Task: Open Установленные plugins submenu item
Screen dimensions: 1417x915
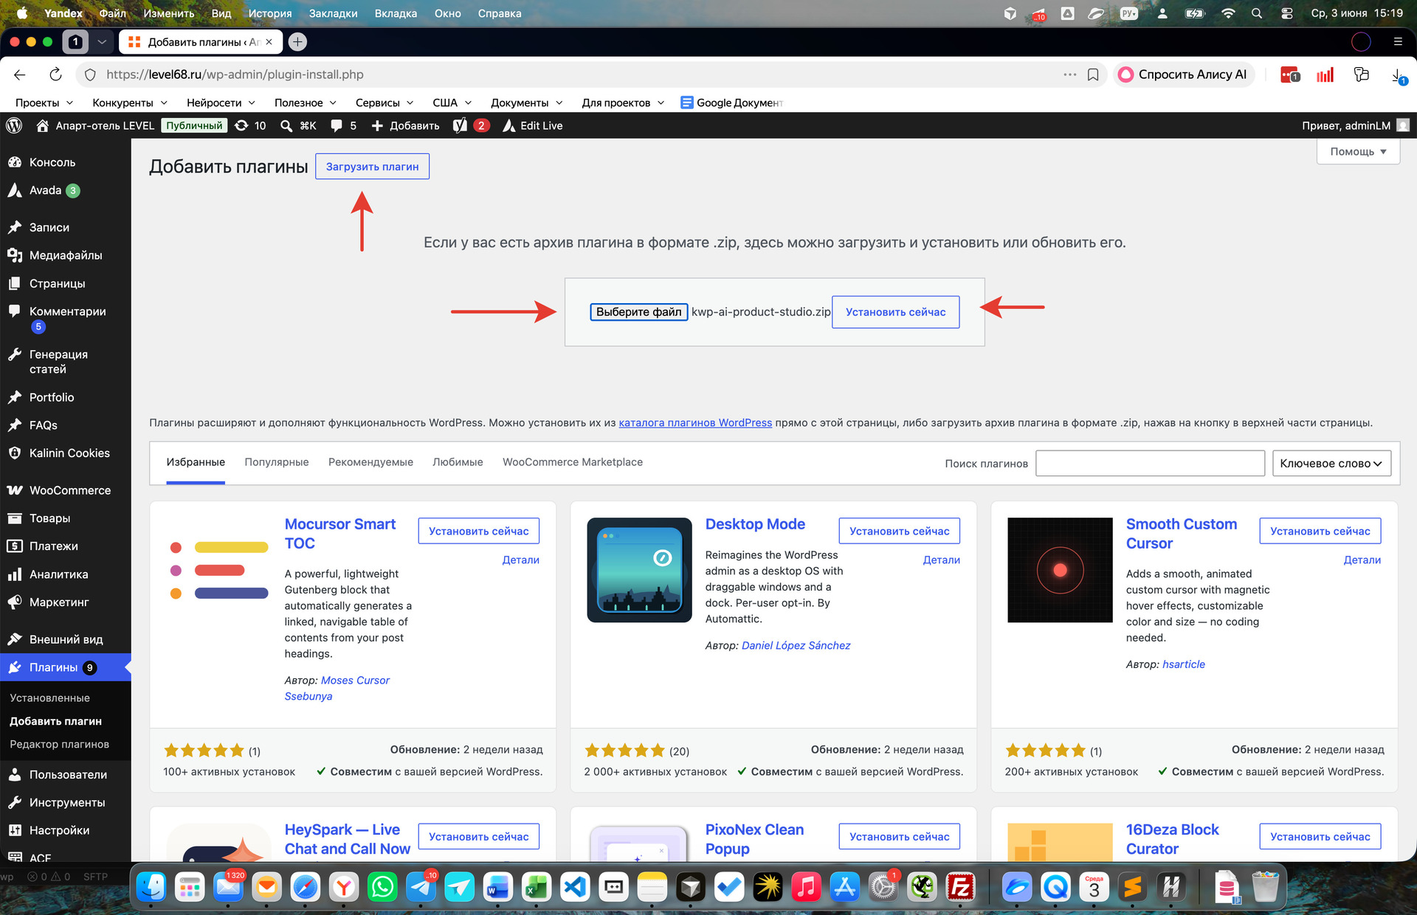Action: point(49,697)
